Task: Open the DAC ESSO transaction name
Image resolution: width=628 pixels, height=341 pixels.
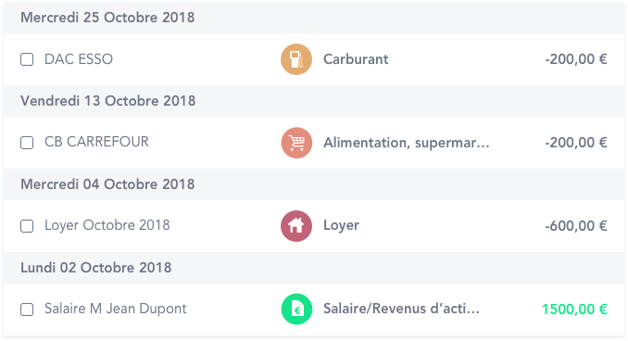Action: point(79,59)
